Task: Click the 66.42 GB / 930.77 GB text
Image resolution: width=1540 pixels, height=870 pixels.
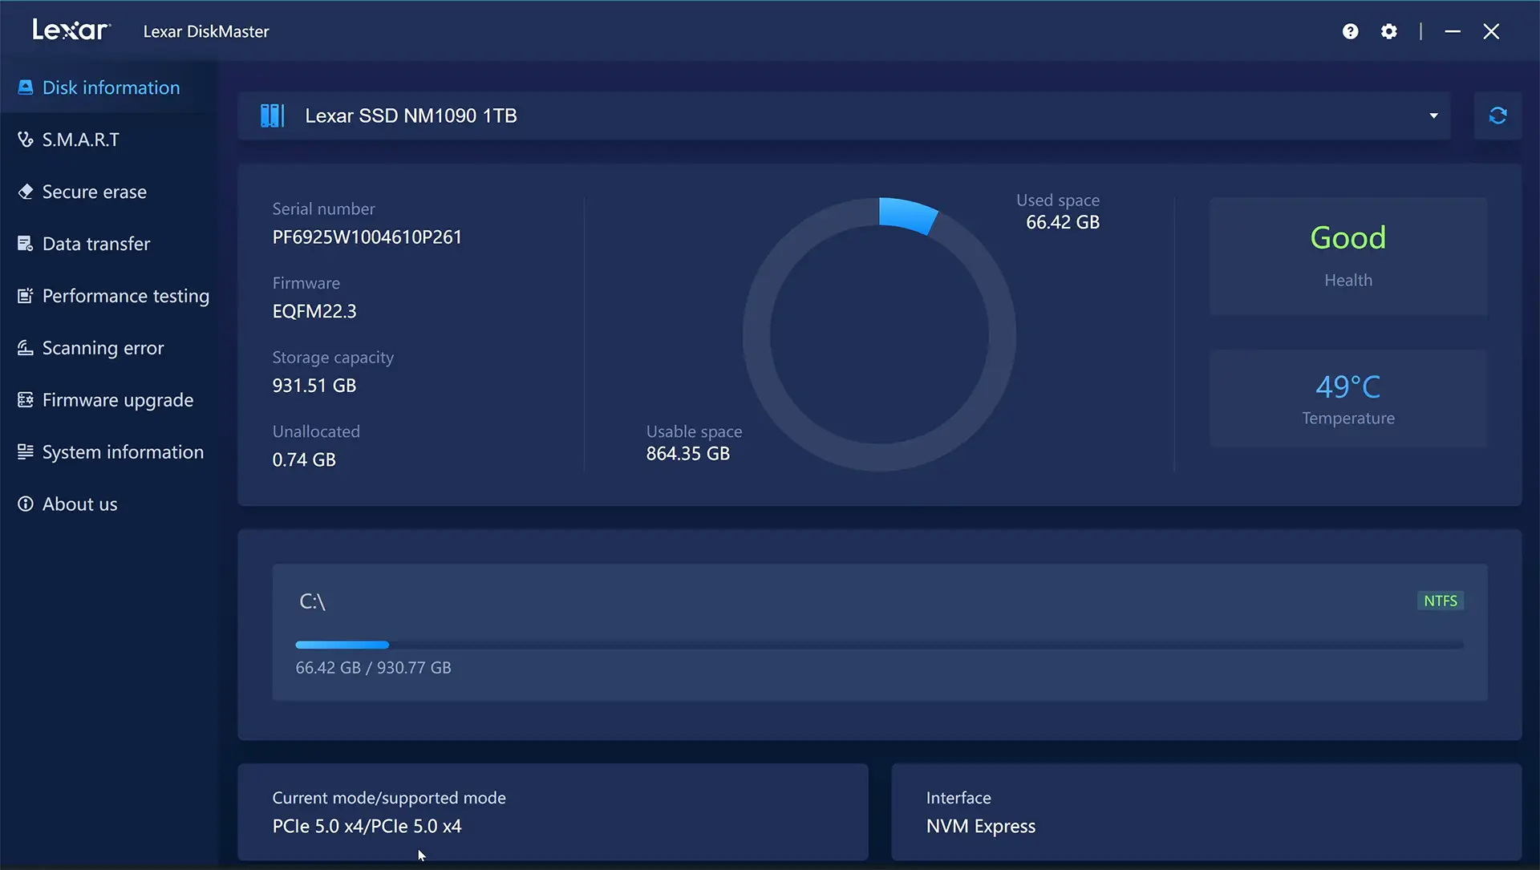Action: (x=373, y=668)
